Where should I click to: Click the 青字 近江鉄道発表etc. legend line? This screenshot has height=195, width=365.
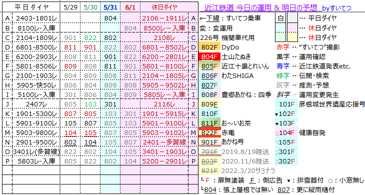pyautogui.click(x=313, y=66)
